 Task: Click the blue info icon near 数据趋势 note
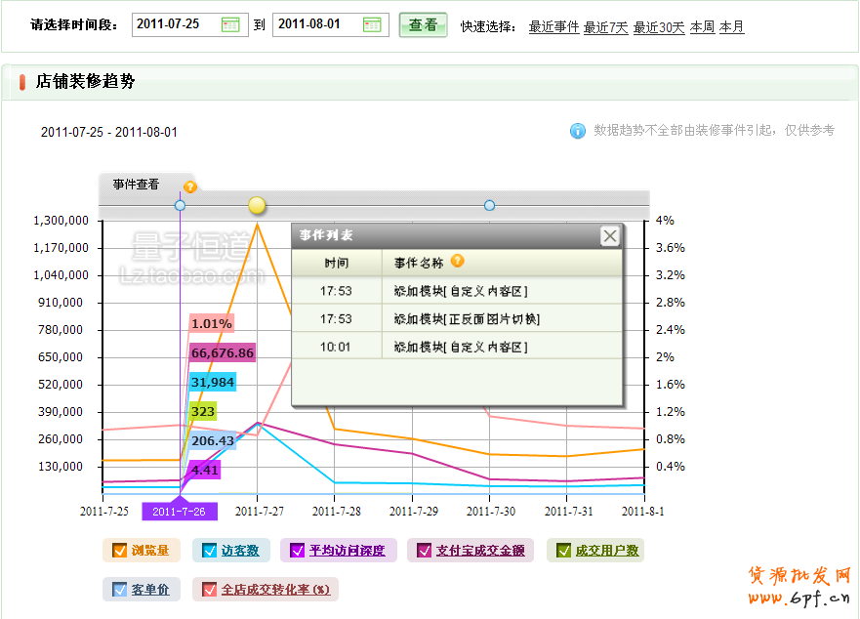coord(578,131)
